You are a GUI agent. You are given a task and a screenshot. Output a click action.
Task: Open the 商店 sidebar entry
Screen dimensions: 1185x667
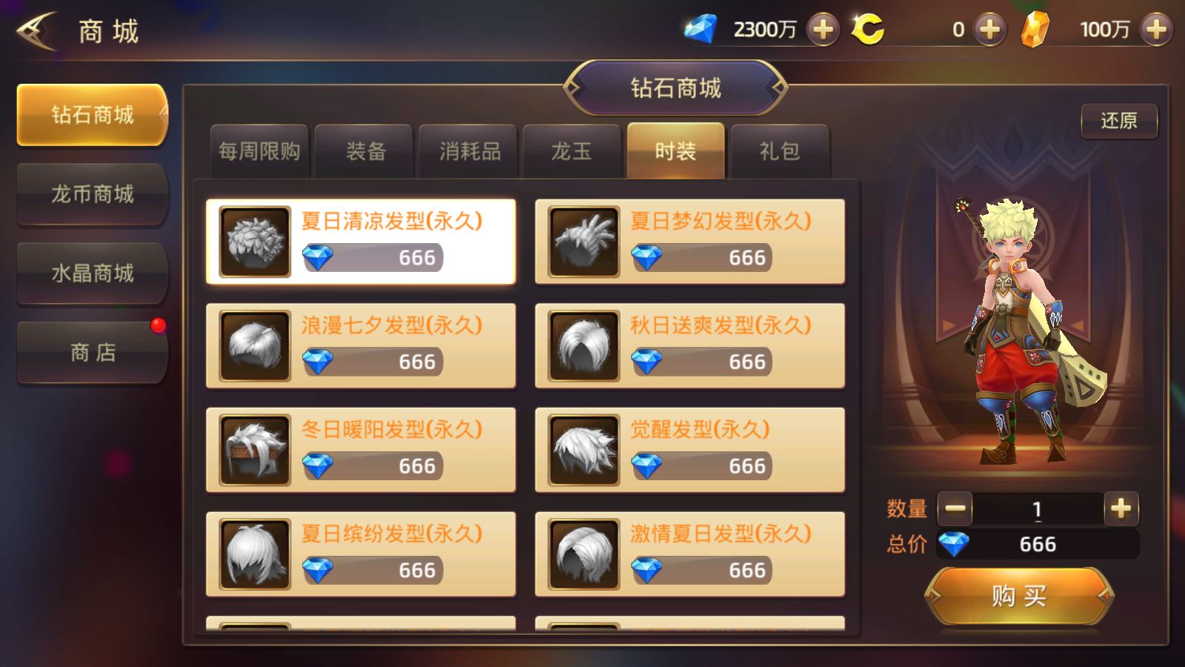[x=93, y=352]
